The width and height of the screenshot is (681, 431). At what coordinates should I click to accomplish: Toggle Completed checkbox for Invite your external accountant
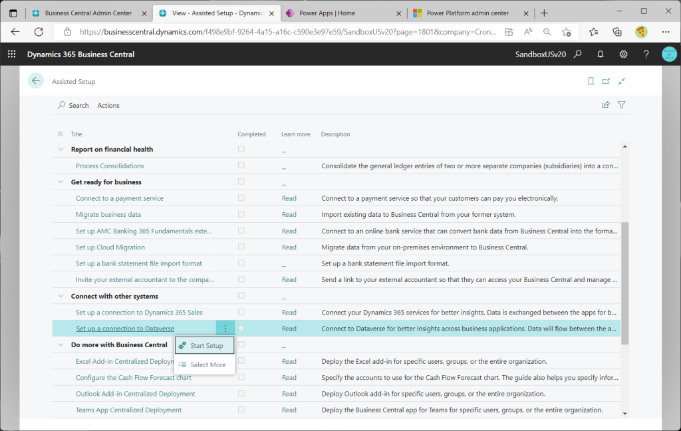click(241, 279)
